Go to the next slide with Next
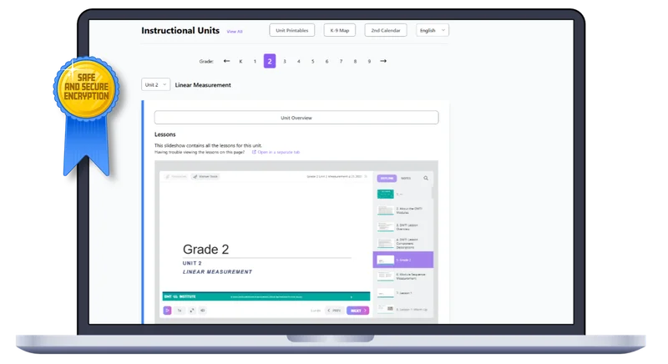The width and height of the screenshot is (668, 364). 358,311
